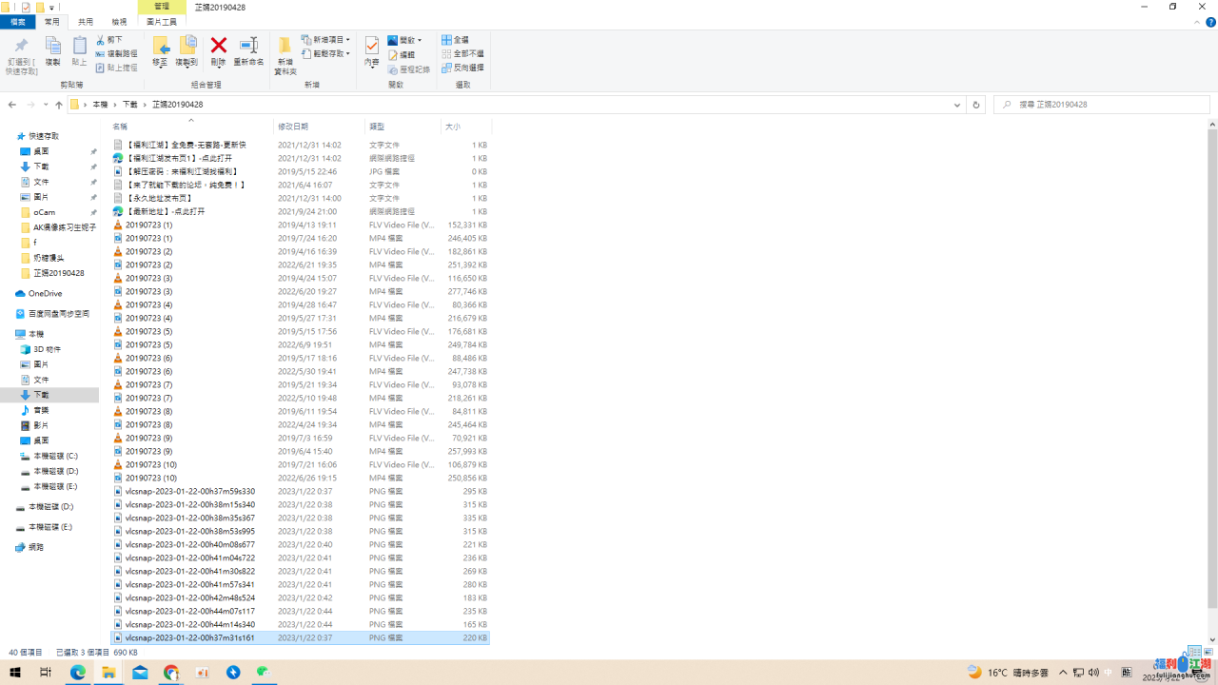
Task: Click Select all (全選) in the ribbon
Action: coord(455,40)
